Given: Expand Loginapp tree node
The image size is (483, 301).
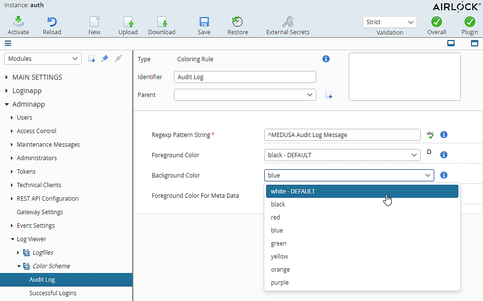Looking at the screenshot, I should (x=6, y=91).
